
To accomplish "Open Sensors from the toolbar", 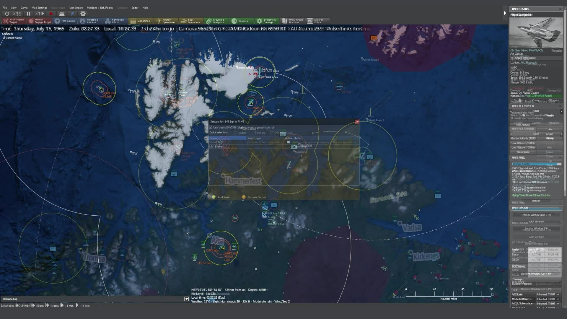I will point(241,21).
